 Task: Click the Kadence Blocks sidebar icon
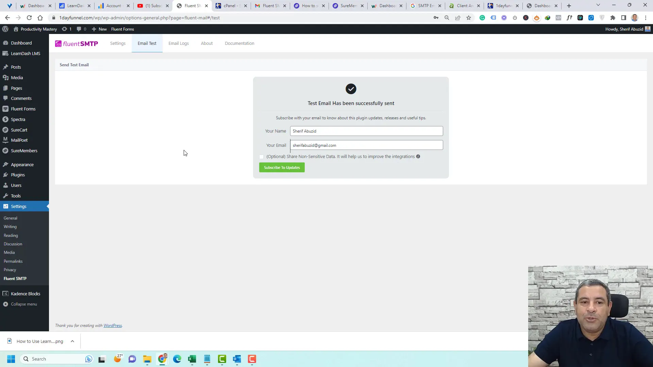coord(5,294)
